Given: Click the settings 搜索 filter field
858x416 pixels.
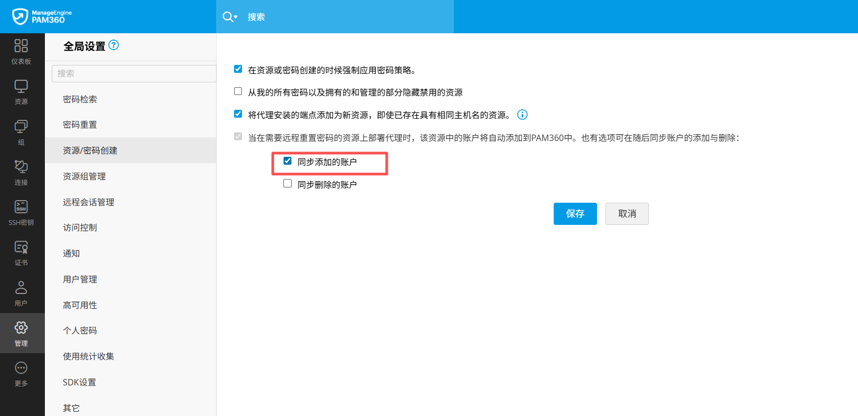Looking at the screenshot, I should pos(134,73).
